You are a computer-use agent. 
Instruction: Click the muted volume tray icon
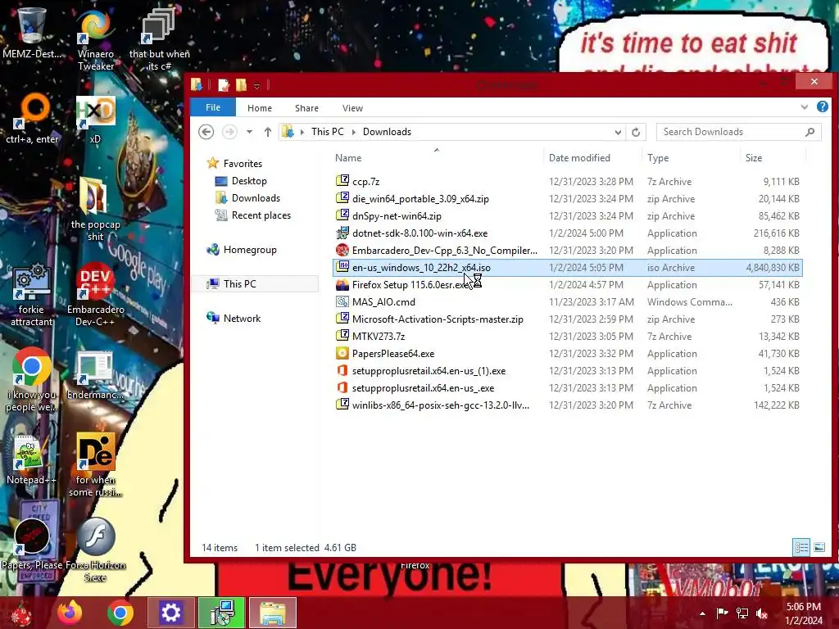coord(762,613)
